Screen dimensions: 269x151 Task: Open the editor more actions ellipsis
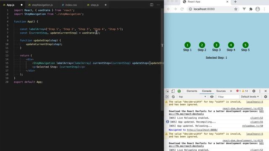click(x=158, y=5)
